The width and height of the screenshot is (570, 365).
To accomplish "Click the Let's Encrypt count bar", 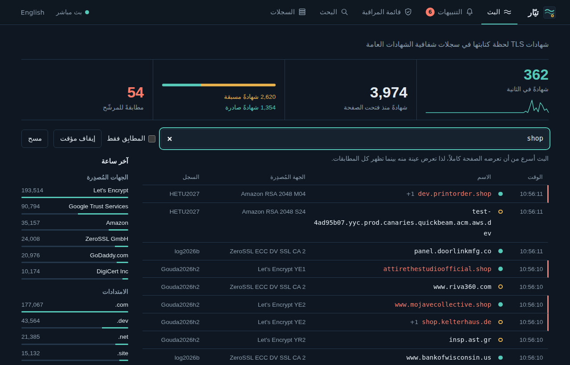I will pyautogui.click(x=75, y=197).
